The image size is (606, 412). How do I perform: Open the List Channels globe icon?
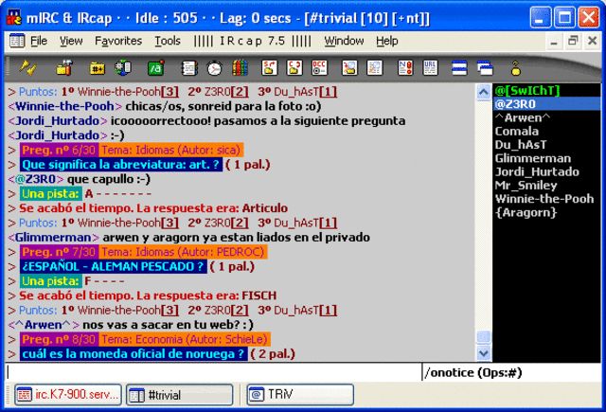click(x=123, y=68)
